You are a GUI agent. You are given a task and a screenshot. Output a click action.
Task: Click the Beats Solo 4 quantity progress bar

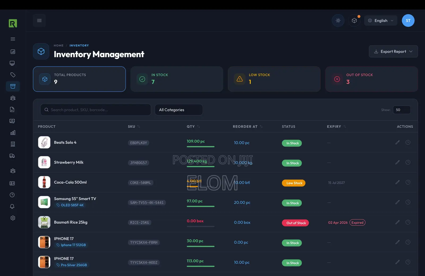click(201, 147)
